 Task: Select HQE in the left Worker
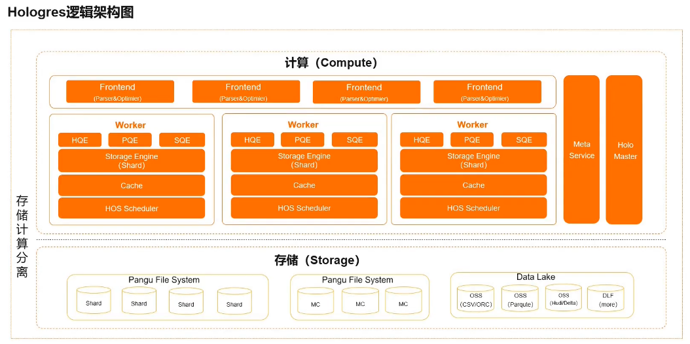tap(80, 140)
